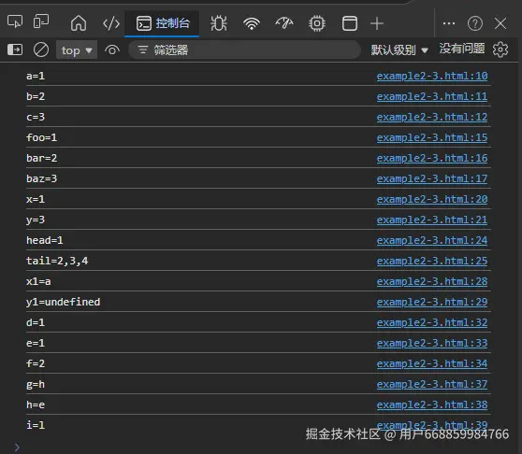Focus the 筛选器 filter input
522x454 pixels.
(245, 50)
